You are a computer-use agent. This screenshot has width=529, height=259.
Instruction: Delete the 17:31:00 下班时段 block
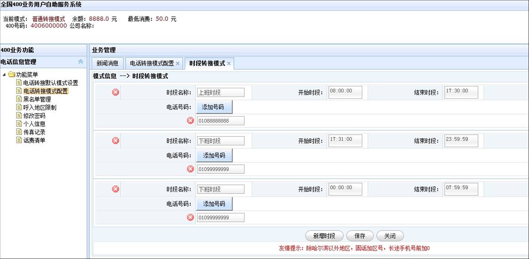click(115, 141)
